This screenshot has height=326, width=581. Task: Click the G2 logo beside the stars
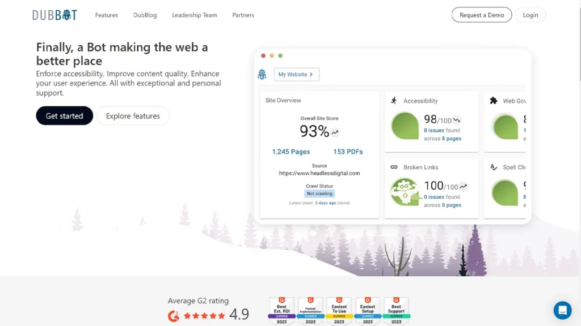pos(174,316)
